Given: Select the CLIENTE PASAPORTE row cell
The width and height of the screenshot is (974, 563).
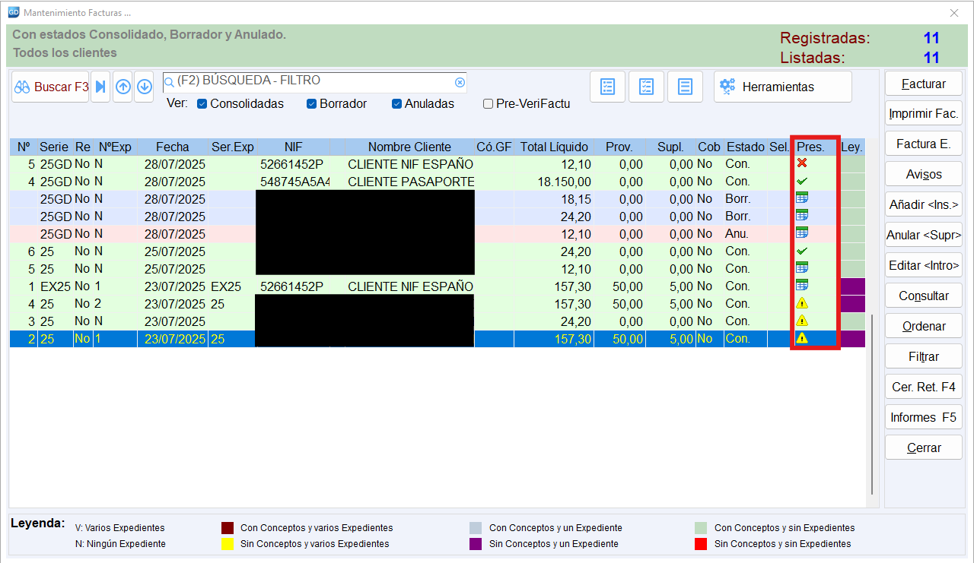Looking at the screenshot, I should coord(411,182).
